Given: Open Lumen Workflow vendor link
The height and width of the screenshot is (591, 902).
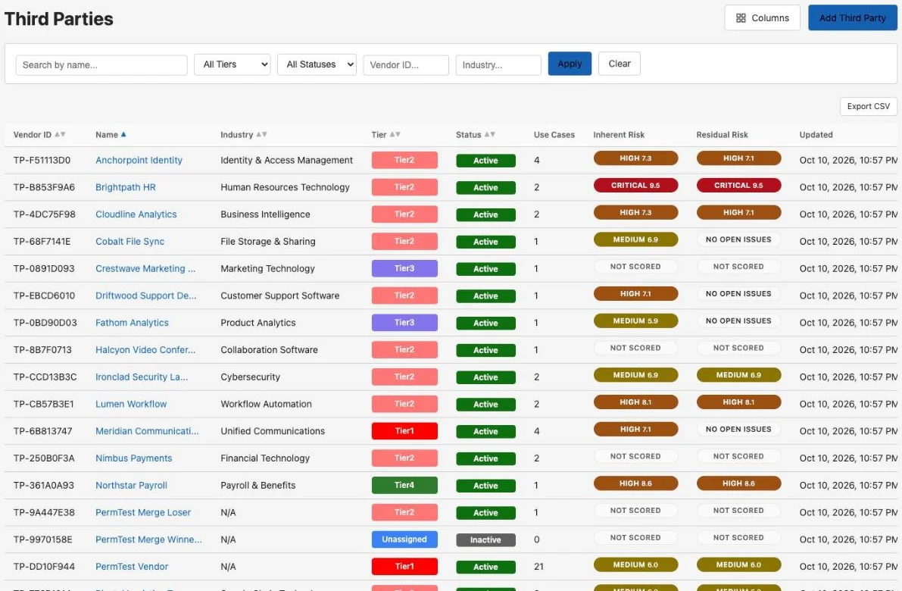Looking at the screenshot, I should 131,404.
